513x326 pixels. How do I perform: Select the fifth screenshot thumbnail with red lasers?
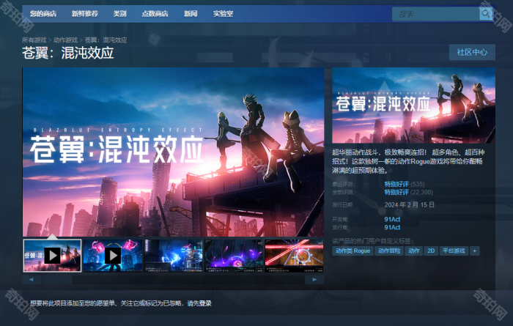(x=294, y=256)
